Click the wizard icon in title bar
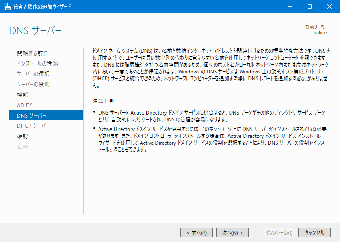This screenshot has height=242, width=340. (x=7, y=6)
